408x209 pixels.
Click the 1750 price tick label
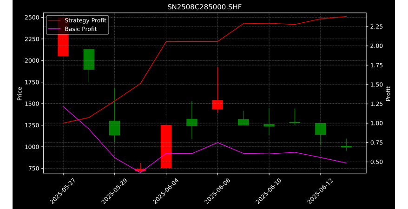coord(33,82)
